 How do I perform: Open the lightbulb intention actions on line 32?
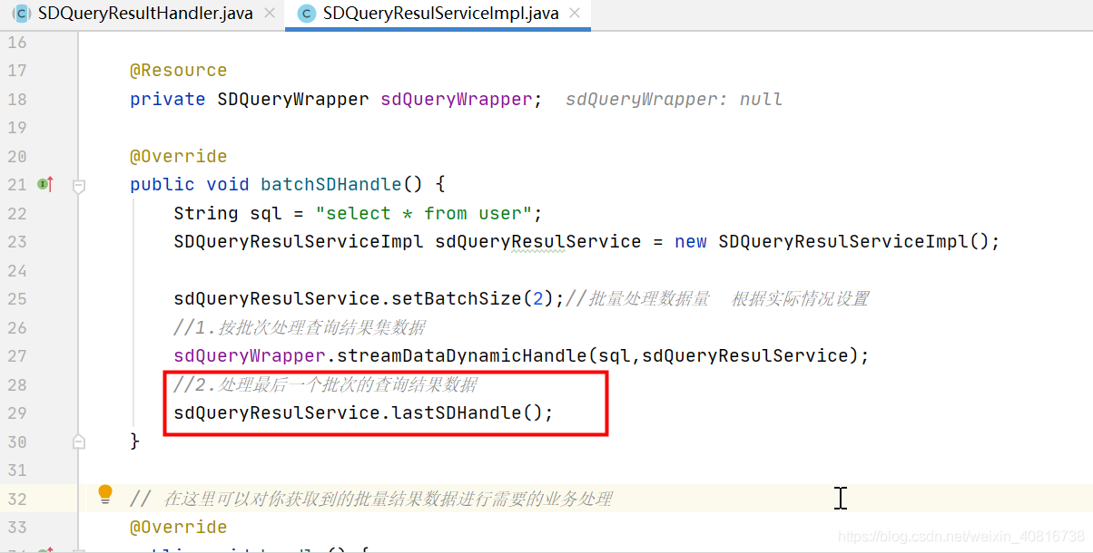105,494
